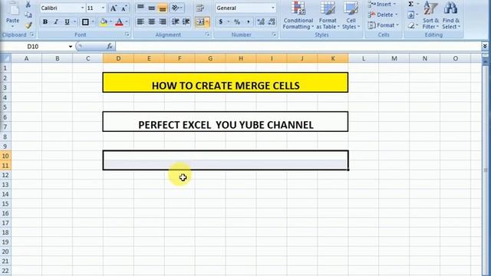Apply yellow Fill Color bucket

pyautogui.click(x=104, y=22)
